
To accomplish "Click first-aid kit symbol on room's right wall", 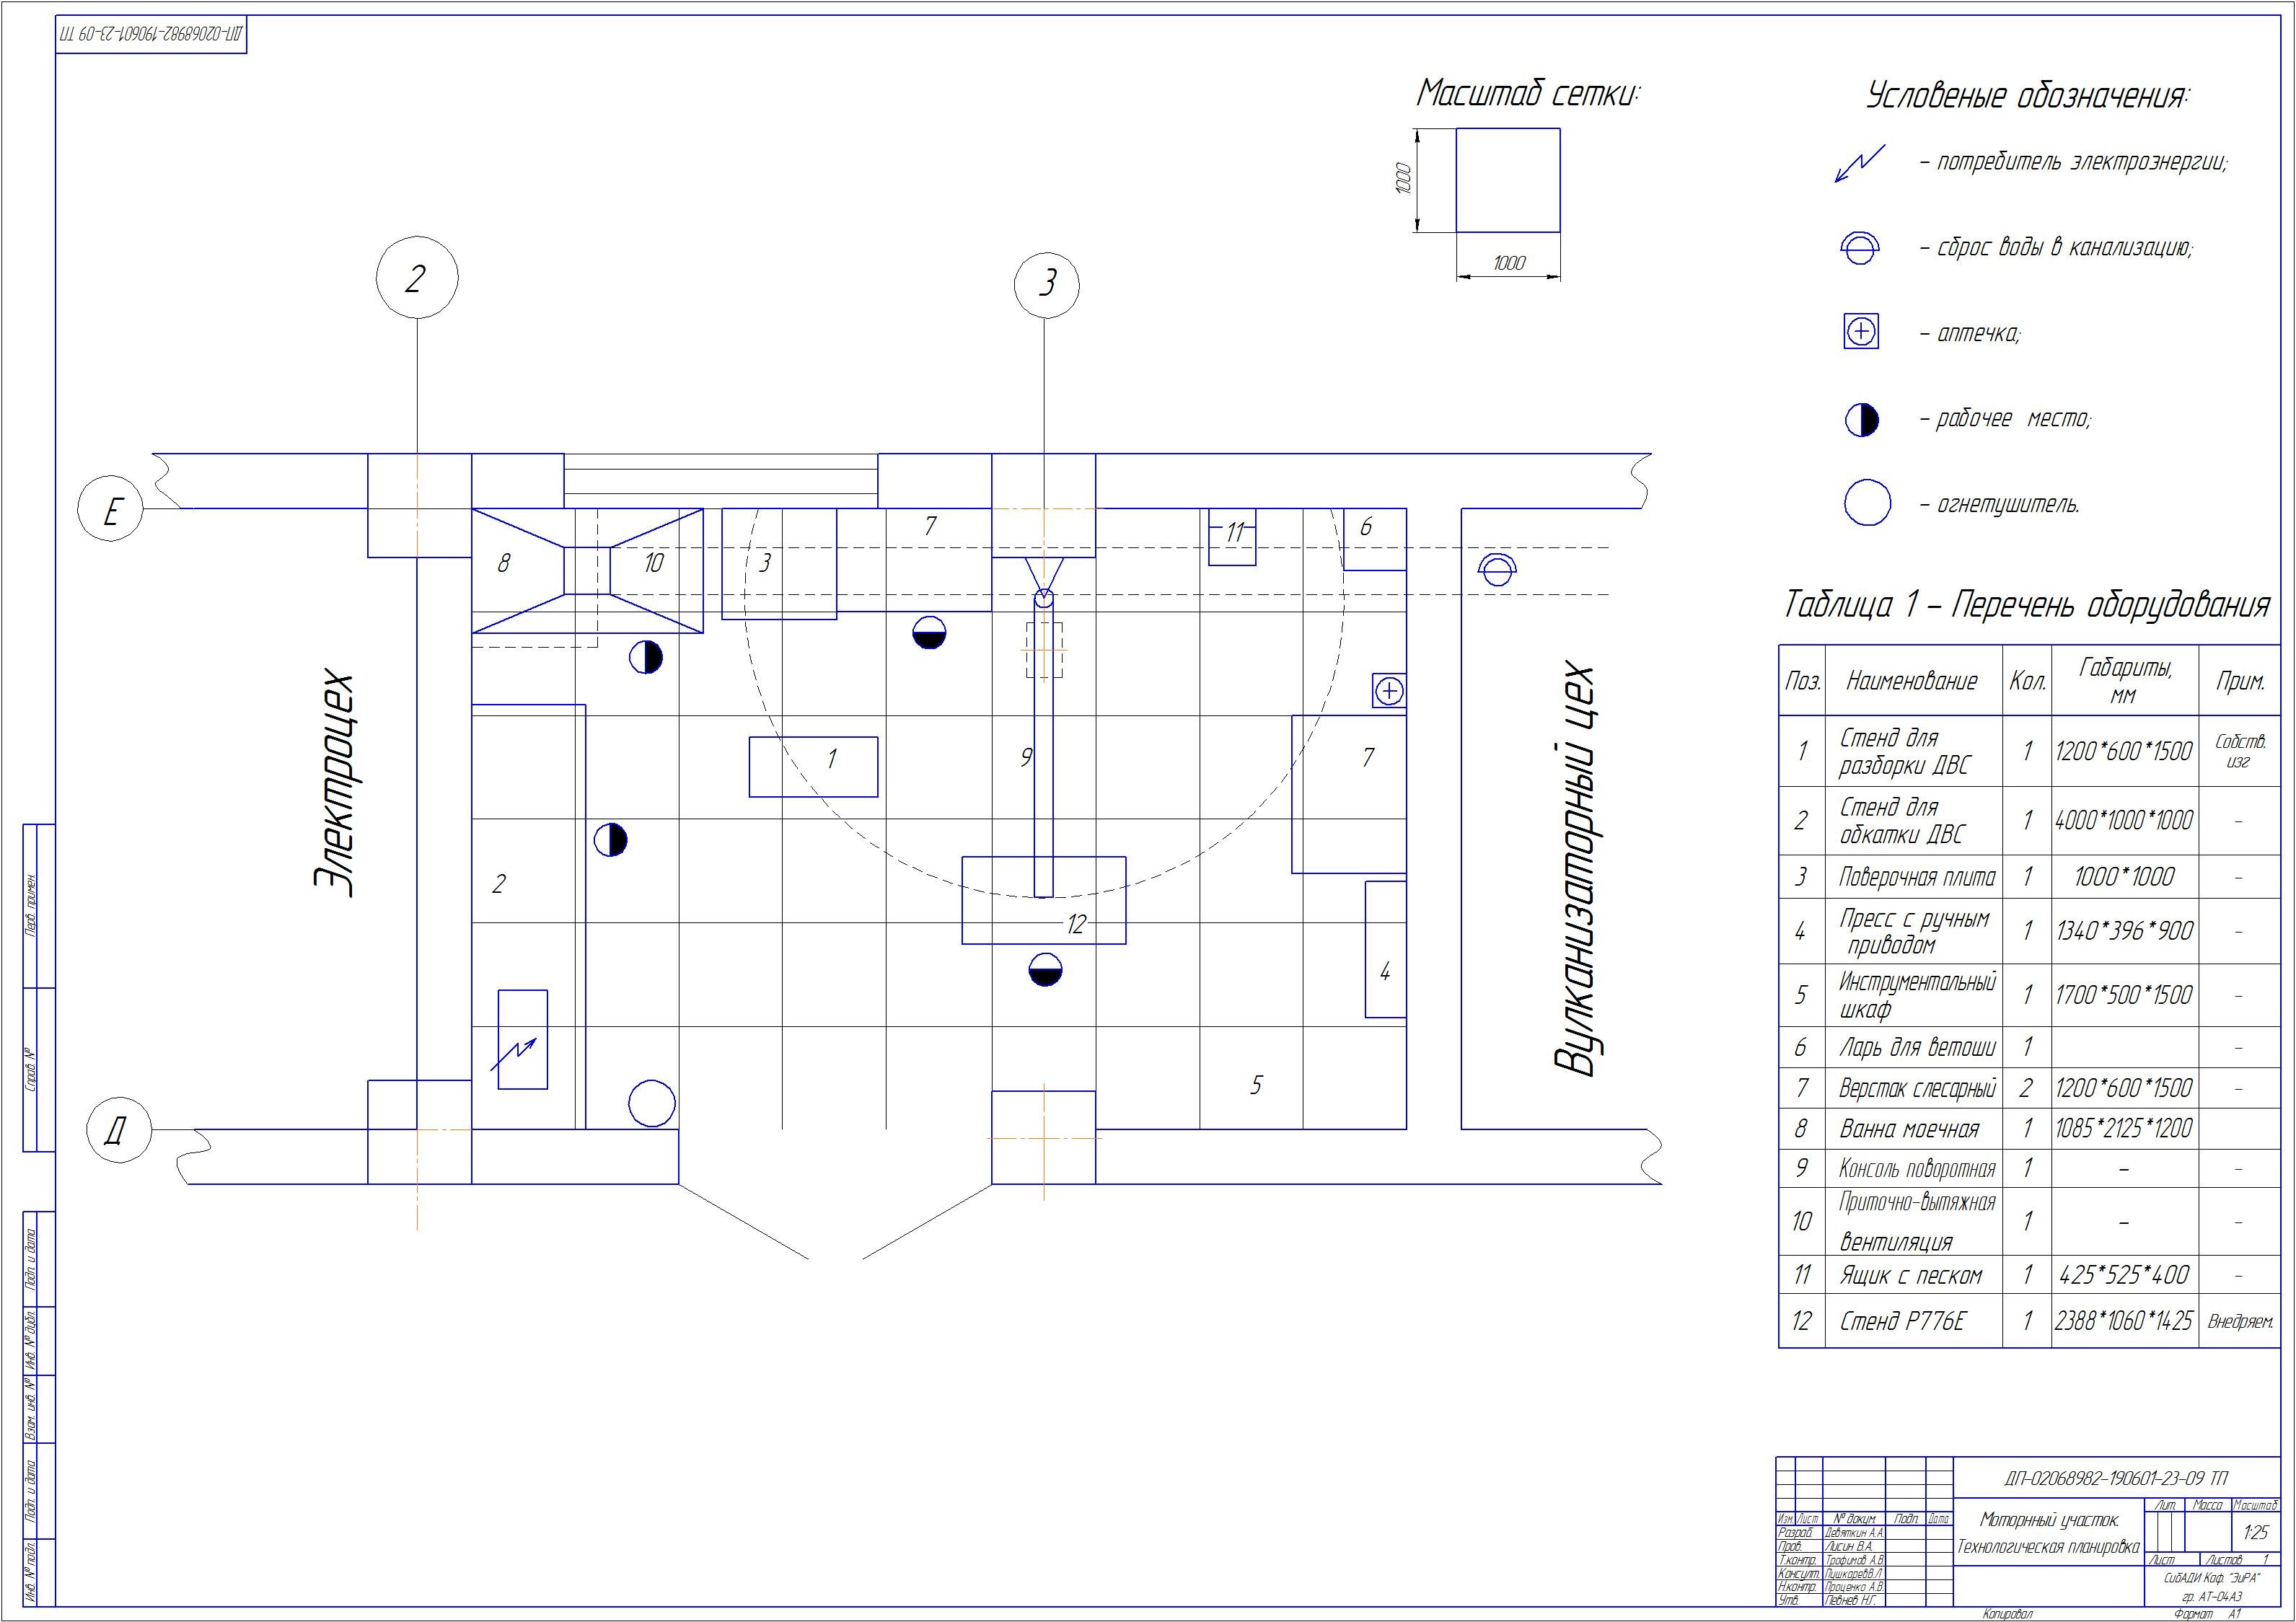I will [1390, 690].
